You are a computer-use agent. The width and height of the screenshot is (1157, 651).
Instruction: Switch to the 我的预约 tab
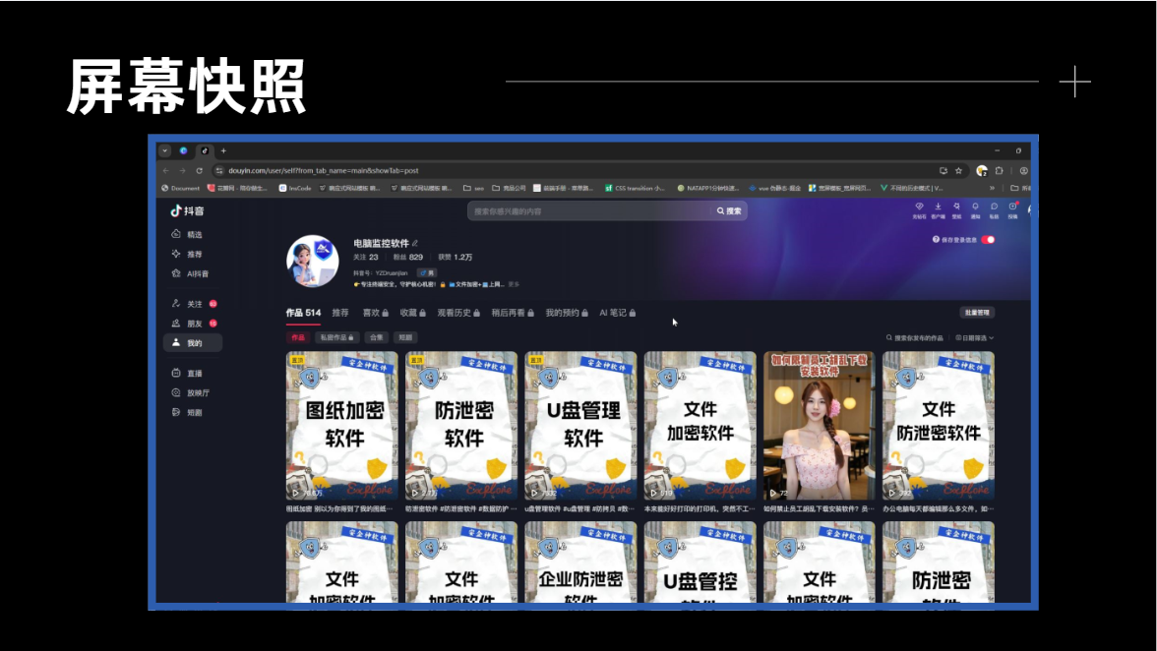(x=567, y=313)
